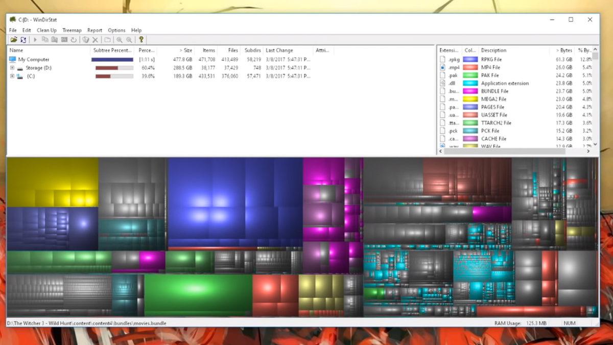
Task: Click the Clean Up recycle bin toolbar icon
Action: [86, 40]
